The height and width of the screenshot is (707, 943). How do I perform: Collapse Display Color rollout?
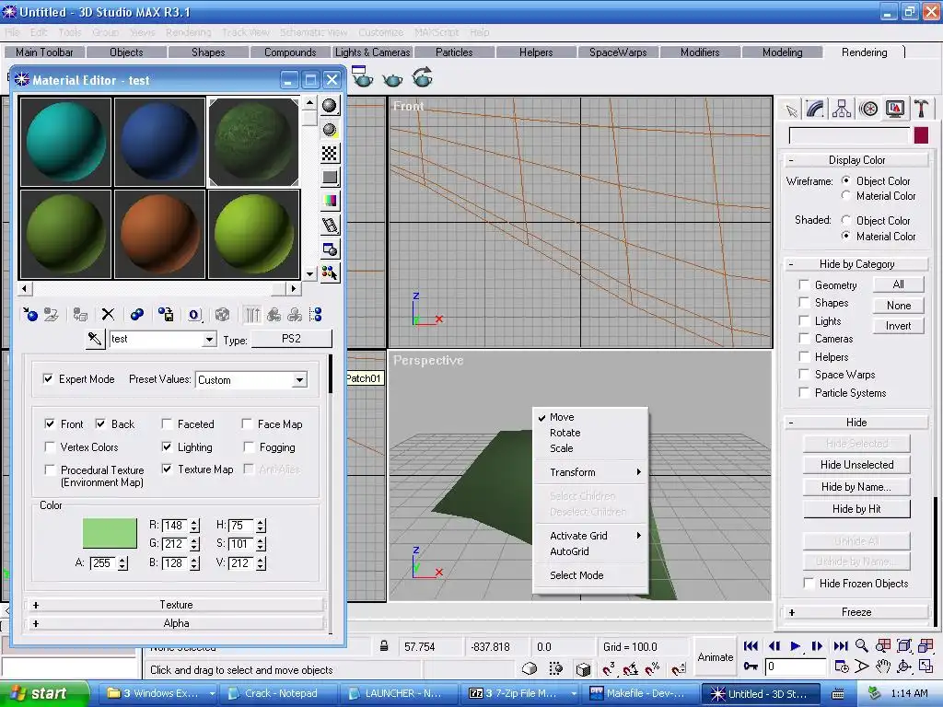(856, 160)
